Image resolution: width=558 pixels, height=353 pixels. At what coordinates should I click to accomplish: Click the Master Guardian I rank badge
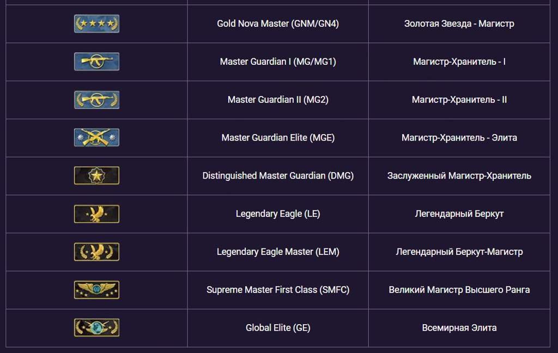[x=96, y=62]
